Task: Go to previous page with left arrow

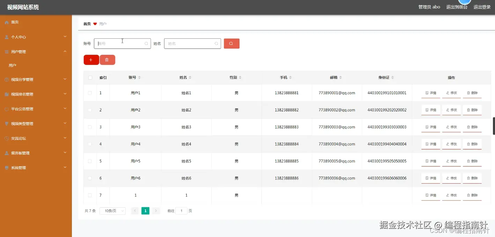Action: [x=135, y=211]
